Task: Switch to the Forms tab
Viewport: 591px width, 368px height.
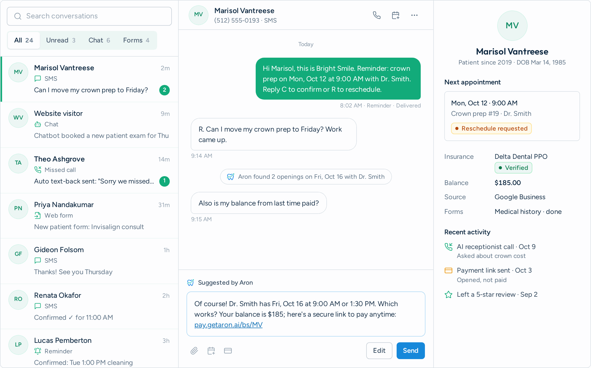Action: click(x=136, y=40)
